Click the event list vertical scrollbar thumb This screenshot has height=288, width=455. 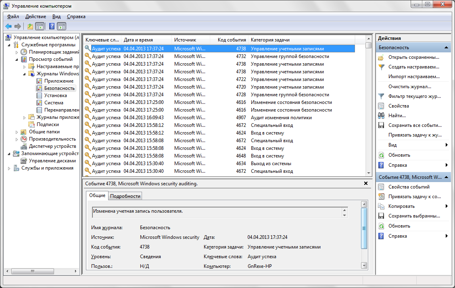[369, 46]
